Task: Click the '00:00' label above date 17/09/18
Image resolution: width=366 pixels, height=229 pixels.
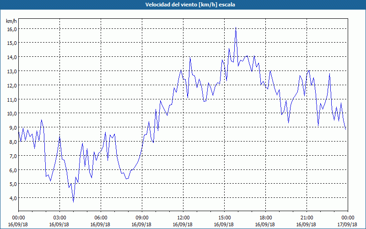Action: coord(348,218)
